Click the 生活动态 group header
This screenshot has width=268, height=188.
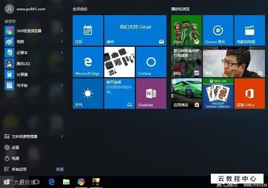click(x=80, y=9)
